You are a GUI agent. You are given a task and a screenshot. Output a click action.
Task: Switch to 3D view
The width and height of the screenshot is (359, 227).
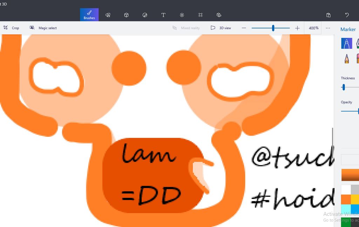221,28
